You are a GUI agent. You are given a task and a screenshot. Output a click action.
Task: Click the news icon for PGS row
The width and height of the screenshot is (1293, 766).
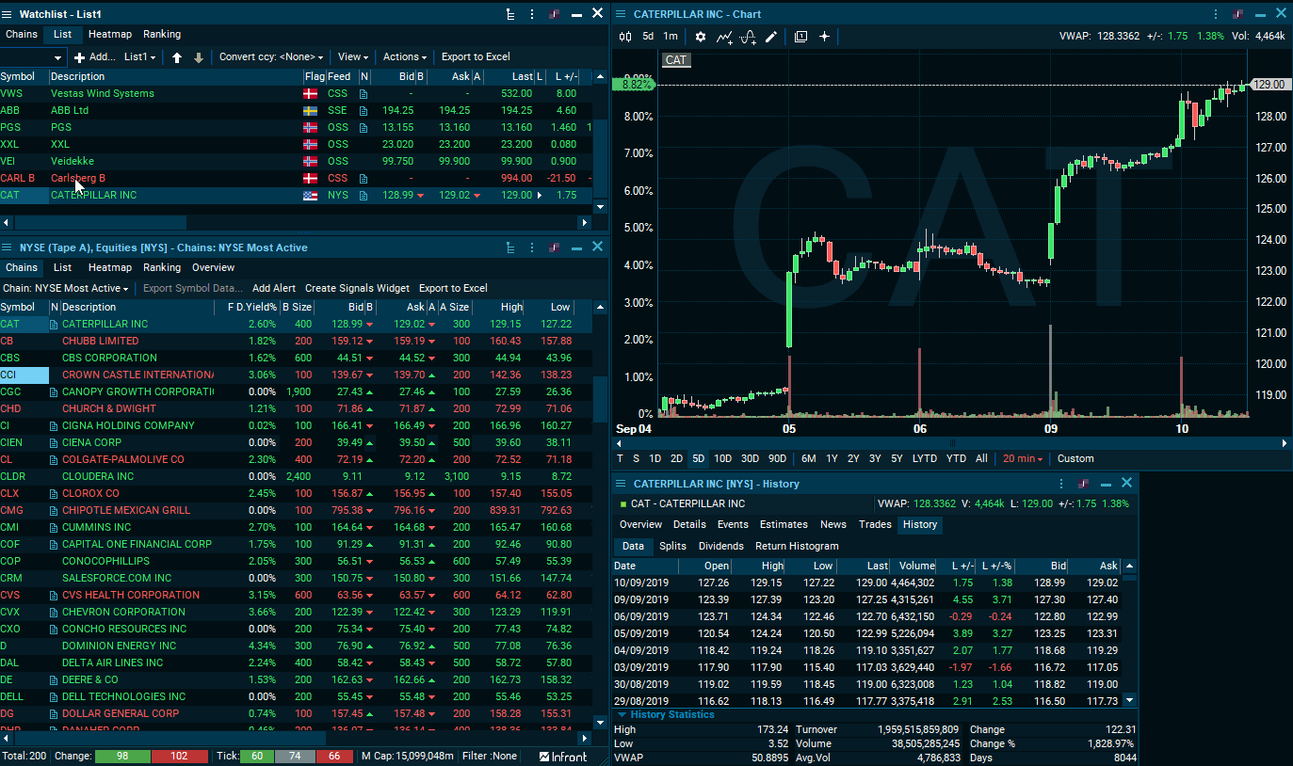[364, 128]
